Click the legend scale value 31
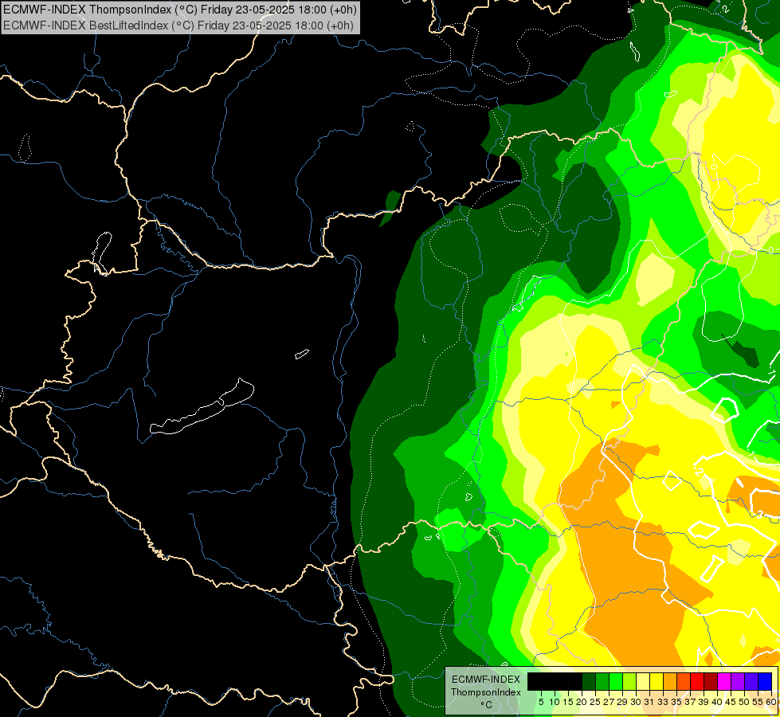 tap(649, 702)
